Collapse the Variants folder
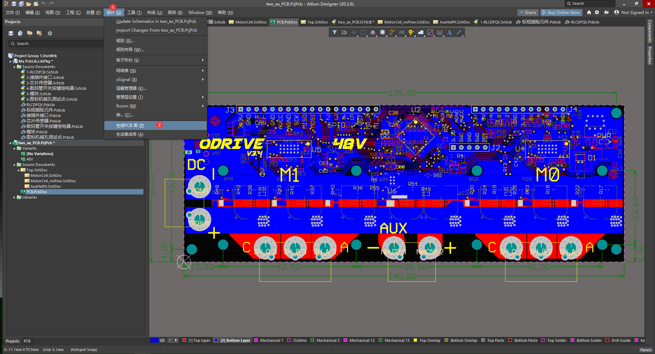655x354 pixels. tap(14, 148)
